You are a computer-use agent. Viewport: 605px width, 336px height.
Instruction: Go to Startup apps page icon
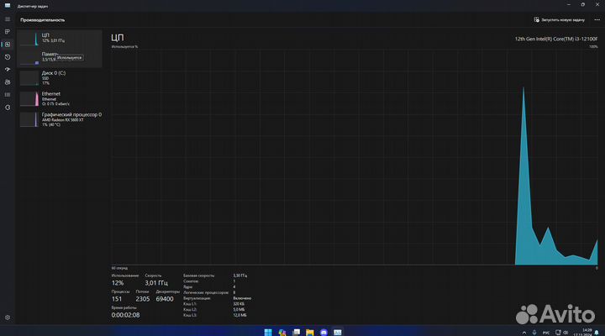pos(7,69)
